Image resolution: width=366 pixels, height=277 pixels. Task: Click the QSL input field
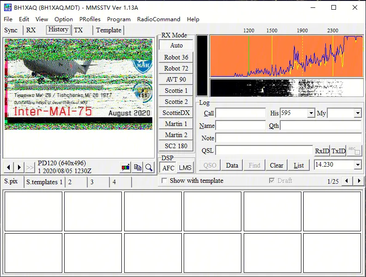coord(264,151)
